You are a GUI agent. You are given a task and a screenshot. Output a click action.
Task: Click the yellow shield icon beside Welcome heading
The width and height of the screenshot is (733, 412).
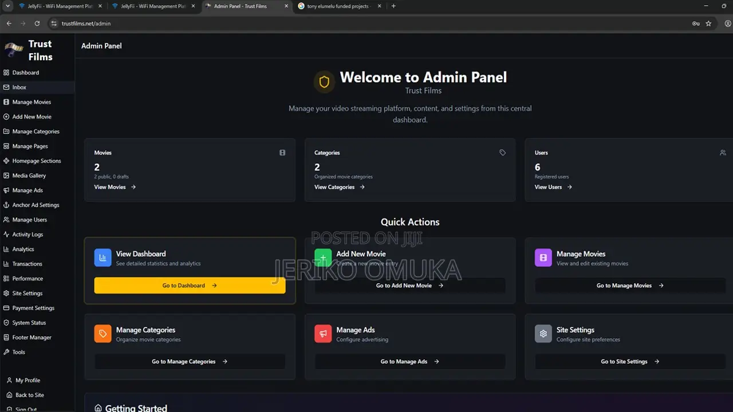[x=324, y=82]
